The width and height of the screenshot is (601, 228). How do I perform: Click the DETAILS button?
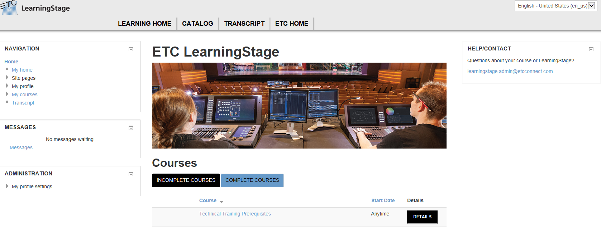(x=422, y=217)
